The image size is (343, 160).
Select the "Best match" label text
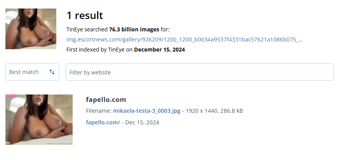(24, 72)
